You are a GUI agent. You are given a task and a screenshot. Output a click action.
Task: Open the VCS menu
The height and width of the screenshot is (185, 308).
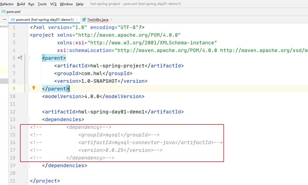coord(53,4)
